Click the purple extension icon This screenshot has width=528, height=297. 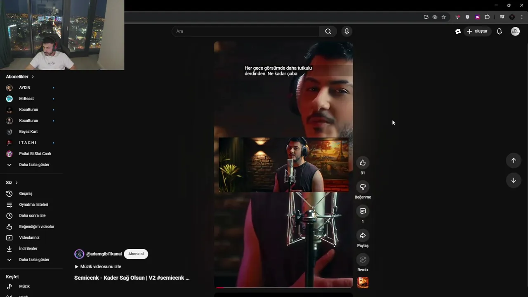point(477,17)
